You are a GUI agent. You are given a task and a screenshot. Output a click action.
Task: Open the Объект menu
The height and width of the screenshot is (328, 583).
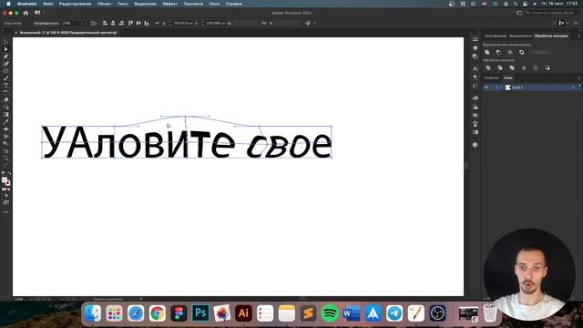[104, 4]
